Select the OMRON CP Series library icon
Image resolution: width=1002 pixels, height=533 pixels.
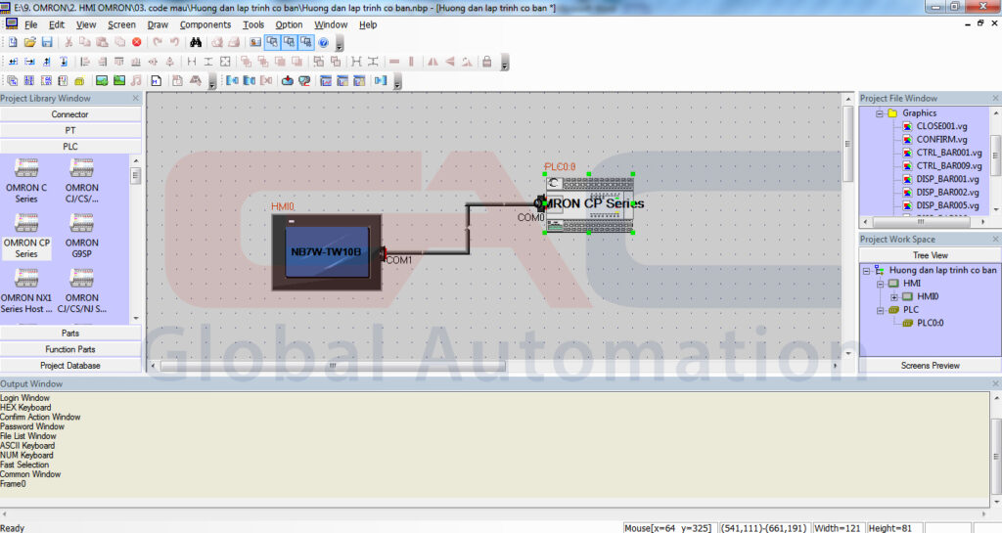click(x=26, y=236)
